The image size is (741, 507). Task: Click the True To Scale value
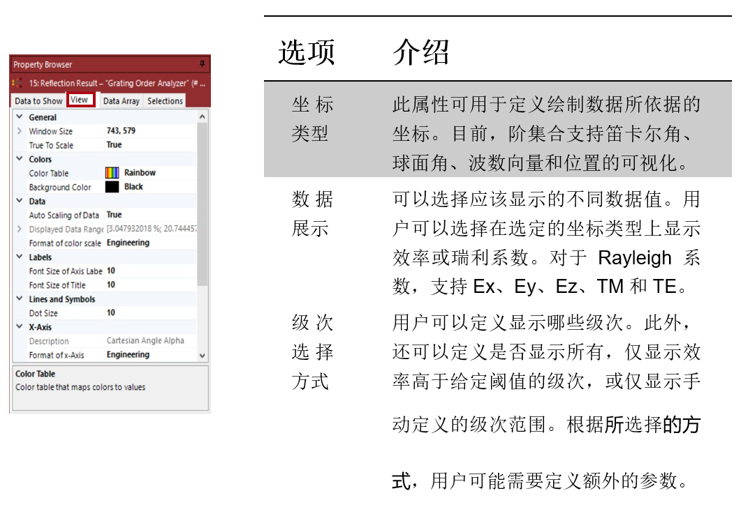115,145
